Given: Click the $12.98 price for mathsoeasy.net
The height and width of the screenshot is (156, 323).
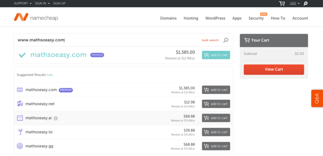Looking at the screenshot, I should (189, 102).
